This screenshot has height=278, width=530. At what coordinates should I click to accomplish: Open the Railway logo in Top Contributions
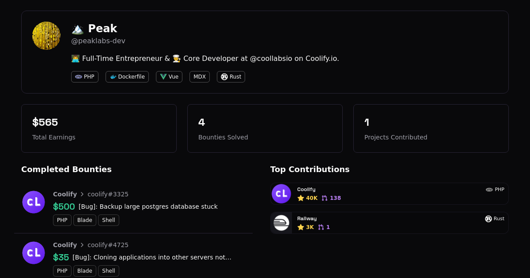(x=281, y=223)
